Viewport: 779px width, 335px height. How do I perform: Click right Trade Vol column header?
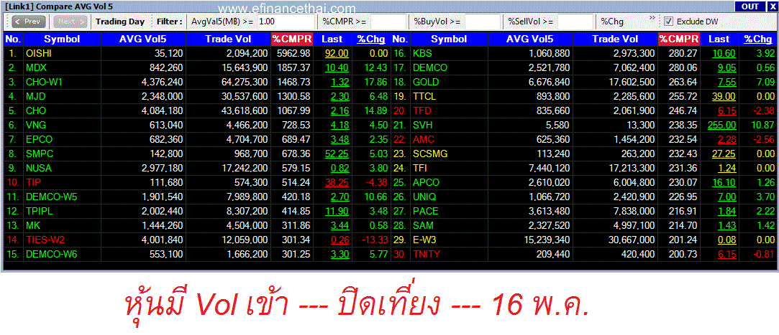616,39
